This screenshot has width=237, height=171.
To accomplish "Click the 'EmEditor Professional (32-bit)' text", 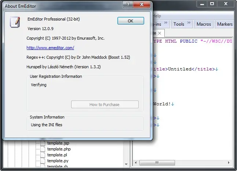I will click(x=54, y=19).
